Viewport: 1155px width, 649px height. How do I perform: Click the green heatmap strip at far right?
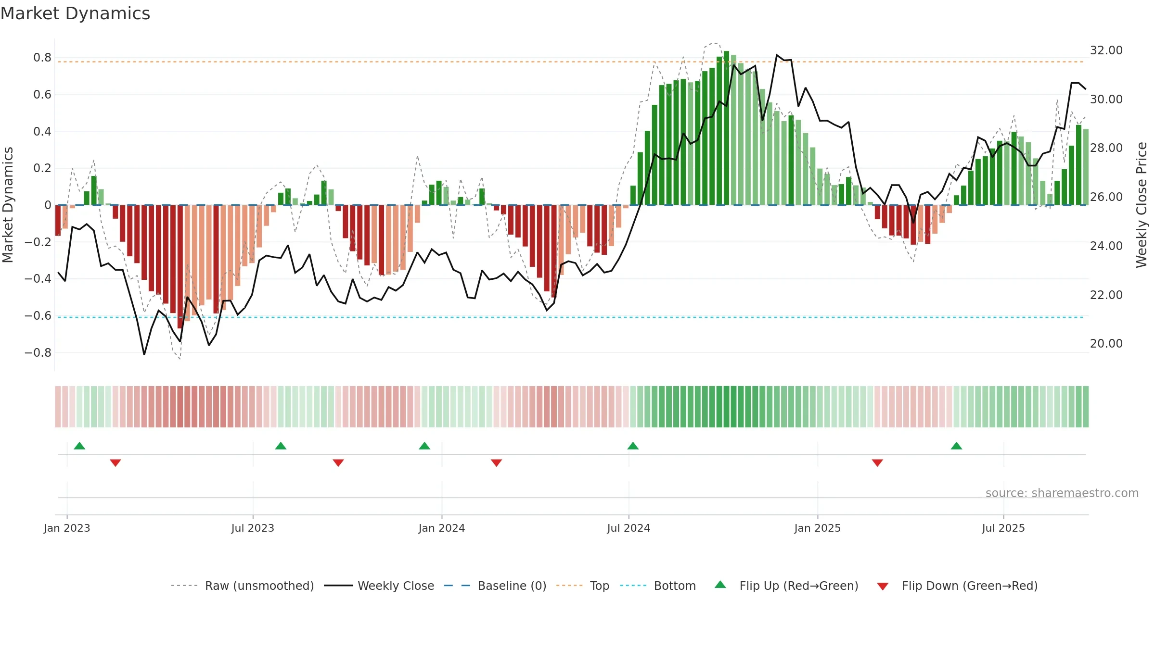[1086, 407]
